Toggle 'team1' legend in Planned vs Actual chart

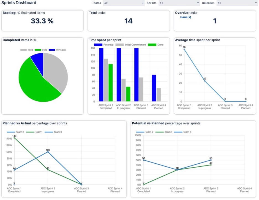pos(35,132)
